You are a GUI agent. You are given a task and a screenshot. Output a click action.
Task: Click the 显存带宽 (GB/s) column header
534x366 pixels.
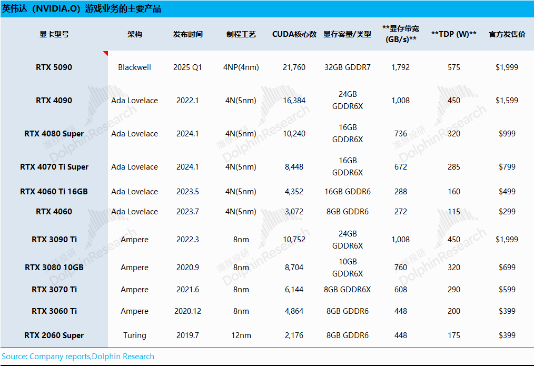401,34
